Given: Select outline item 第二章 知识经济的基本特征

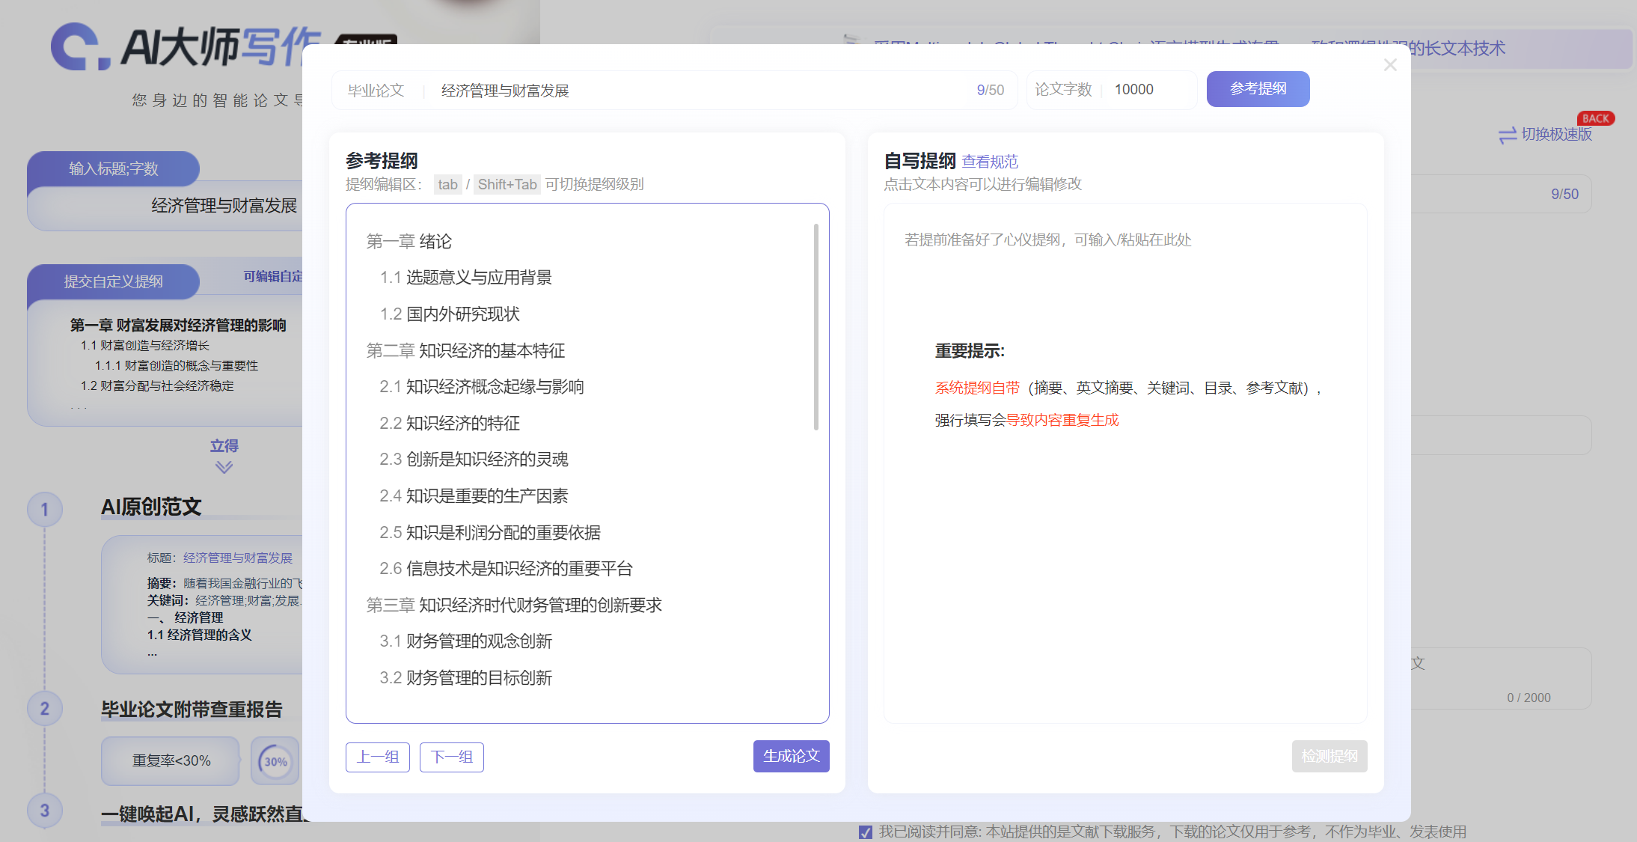Looking at the screenshot, I should tap(465, 350).
